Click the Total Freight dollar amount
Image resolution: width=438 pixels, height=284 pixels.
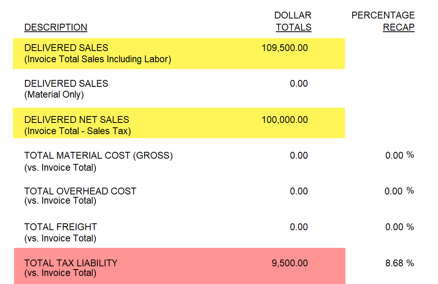[x=299, y=227]
